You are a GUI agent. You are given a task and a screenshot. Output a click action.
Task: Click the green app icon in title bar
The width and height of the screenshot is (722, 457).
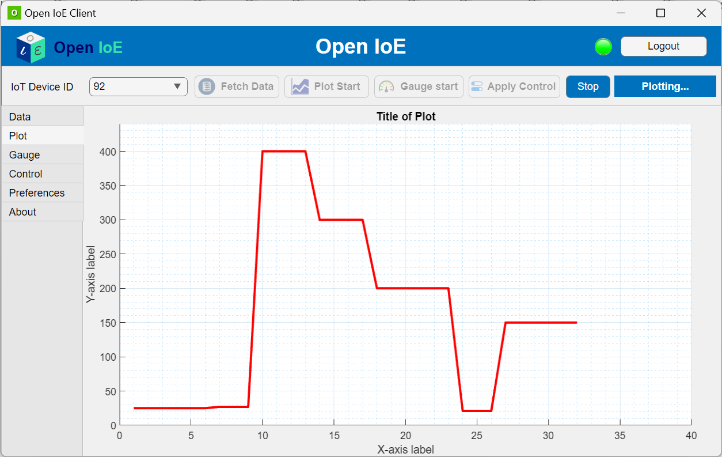[x=14, y=13]
